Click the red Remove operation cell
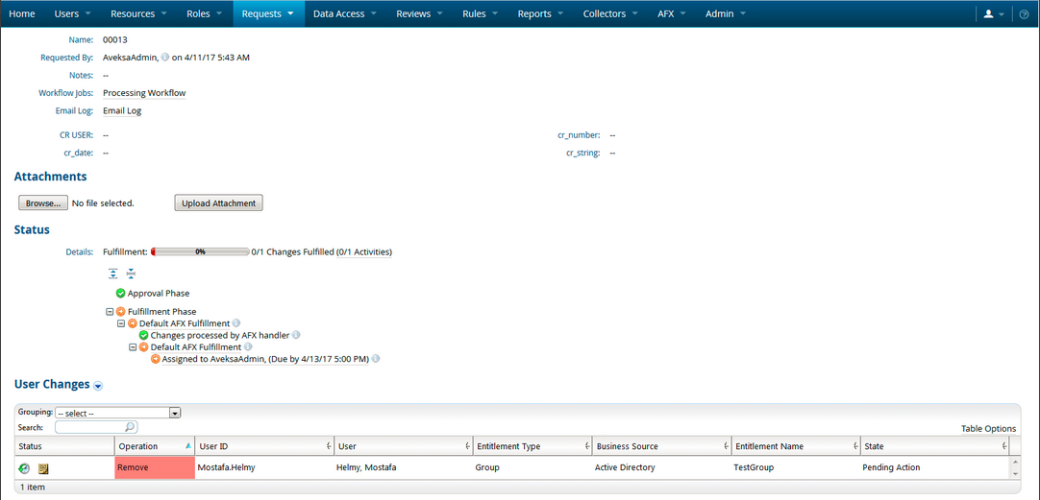This screenshot has width=1040, height=500. [x=155, y=467]
